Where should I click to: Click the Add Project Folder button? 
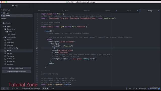(x=16, y=68)
